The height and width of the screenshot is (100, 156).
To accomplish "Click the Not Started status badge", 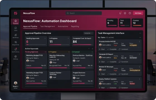I will pyautogui.click(x=133, y=58).
